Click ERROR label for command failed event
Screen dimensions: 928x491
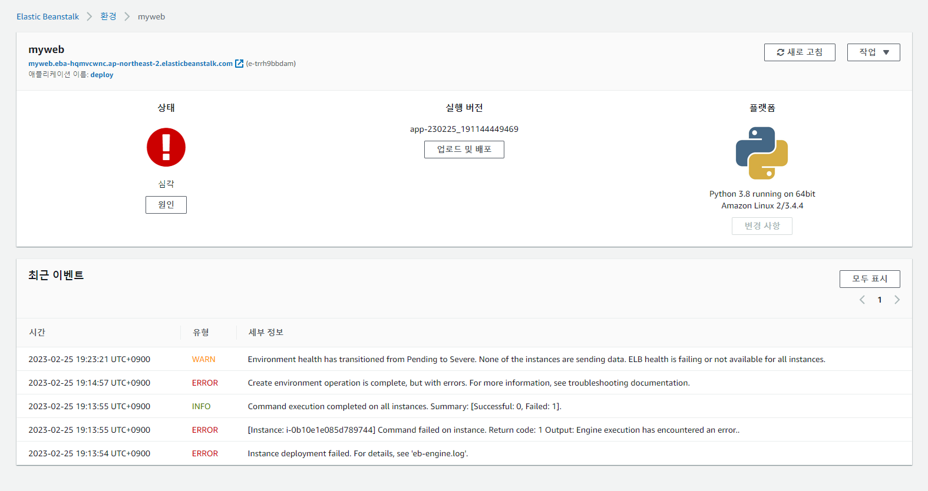[x=205, y=430]
